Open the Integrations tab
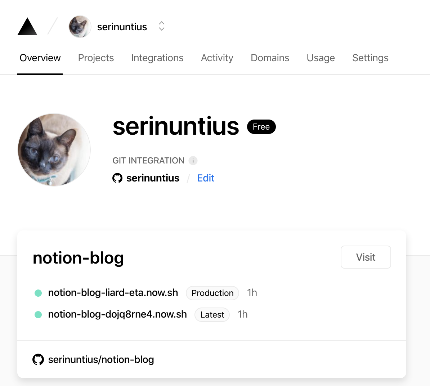Viewport: 430px width, 386px height. [x=157, y=58]
